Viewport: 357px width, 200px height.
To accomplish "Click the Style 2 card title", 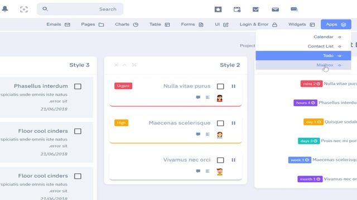I will (x=230, y=65).
